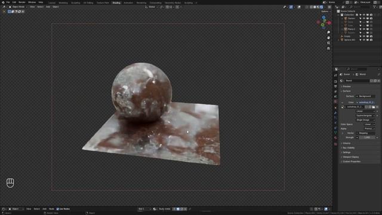Screen dimensions: 382x215
Task: Adjust the Strength value slider
Action: (367, 137)
